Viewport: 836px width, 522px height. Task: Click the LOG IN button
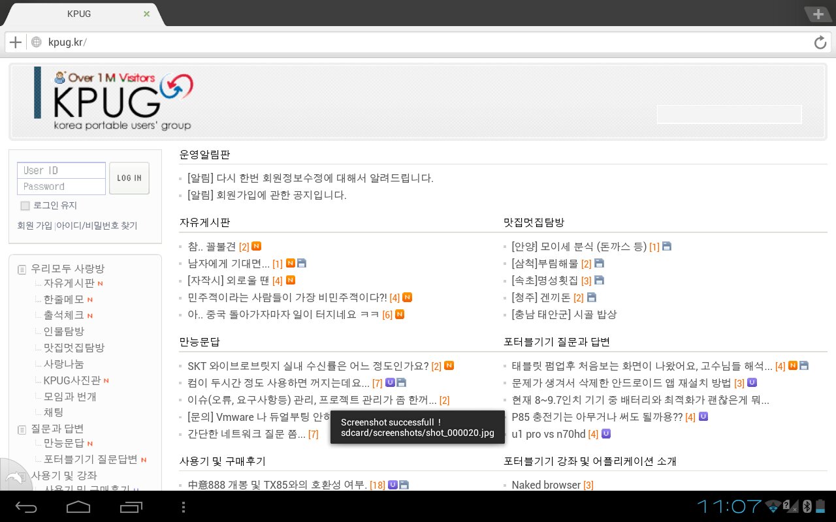(x=129, y=178)
